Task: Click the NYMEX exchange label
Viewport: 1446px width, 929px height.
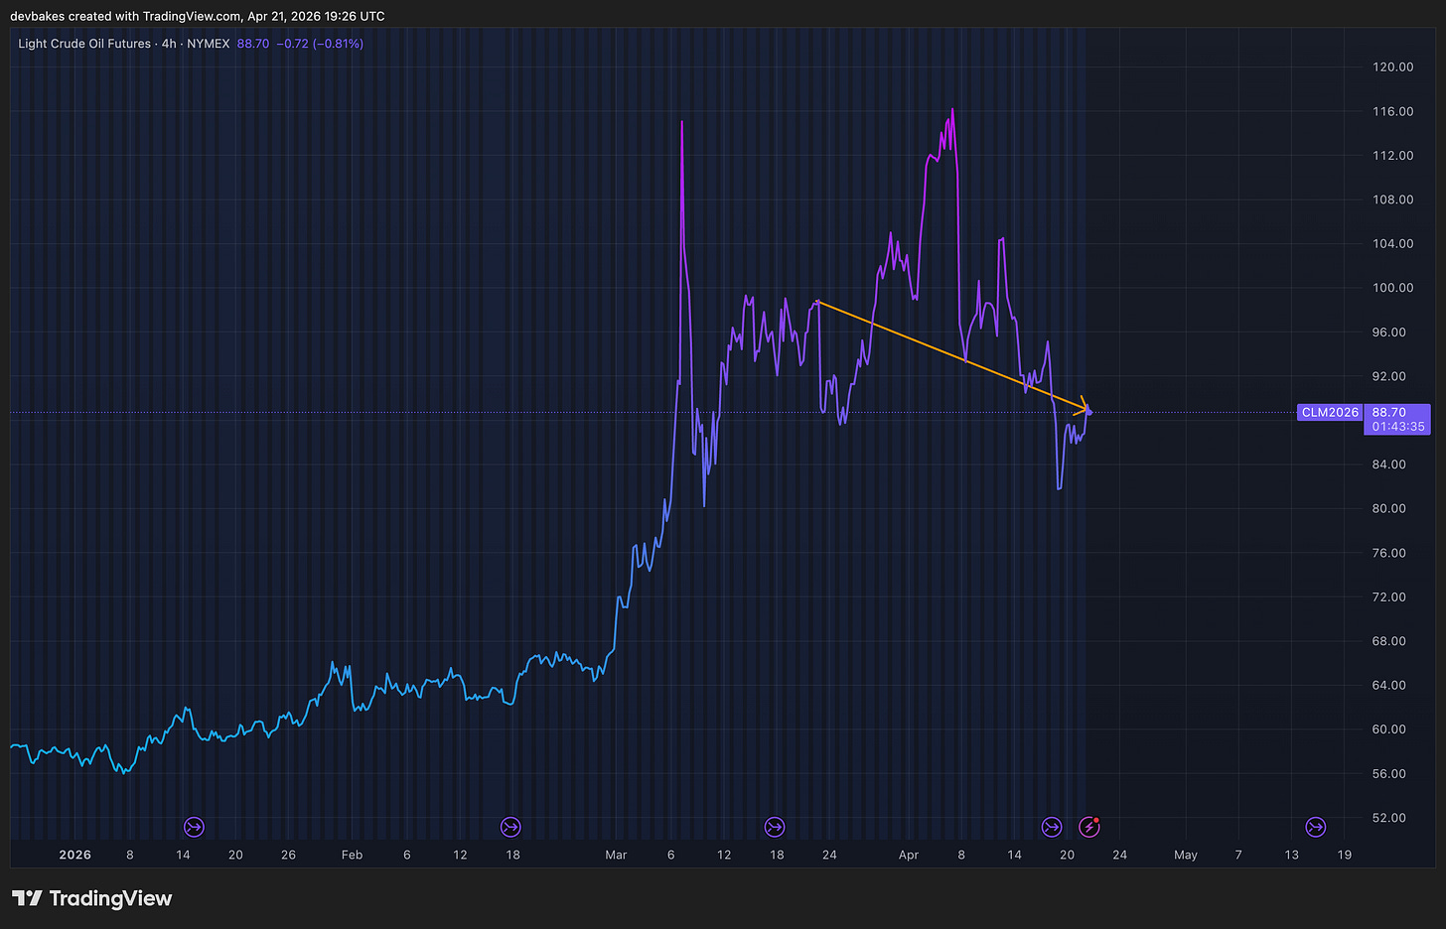Action: click(x=209, y=44)
